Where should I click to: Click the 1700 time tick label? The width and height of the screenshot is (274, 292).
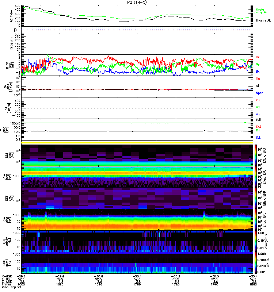[137, 284]
